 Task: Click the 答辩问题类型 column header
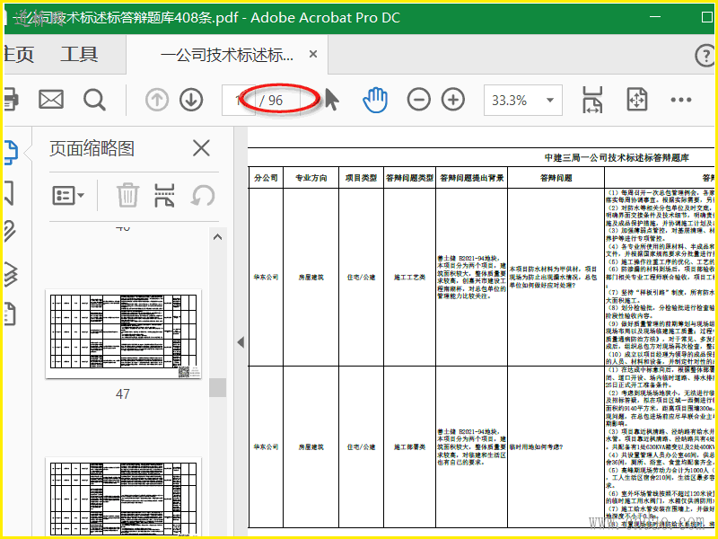click(x=410, y=178)
